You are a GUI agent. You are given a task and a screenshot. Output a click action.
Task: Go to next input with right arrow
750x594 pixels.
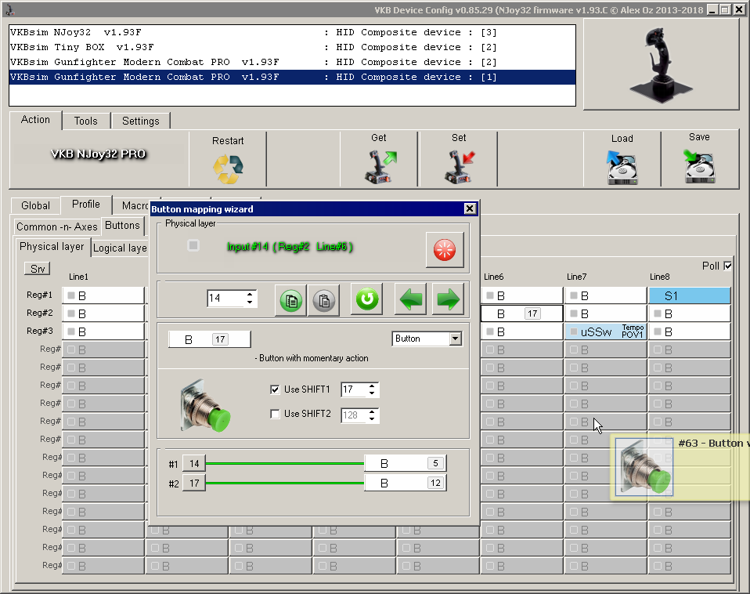pos(448,299)
